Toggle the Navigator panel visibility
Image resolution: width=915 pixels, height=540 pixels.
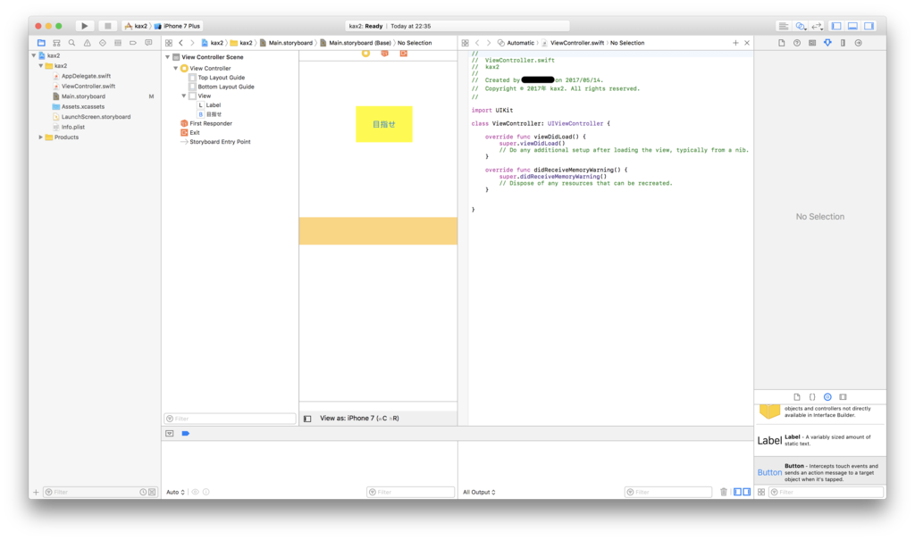tap(836, 26)
